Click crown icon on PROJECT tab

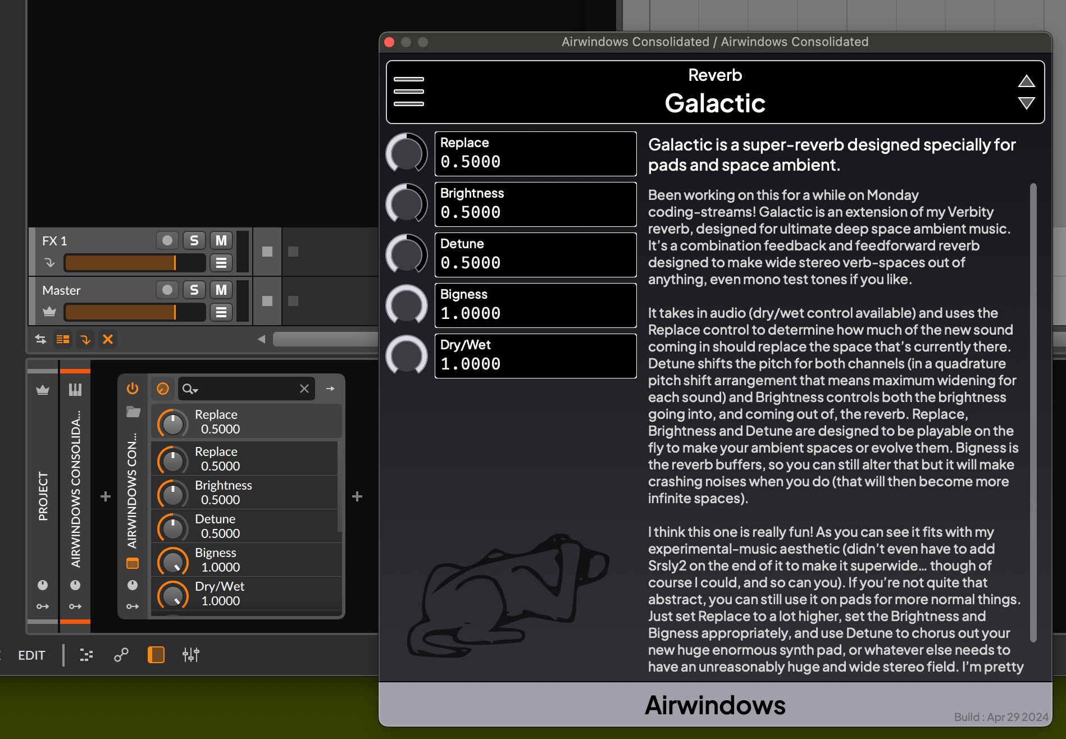click(43, 390)
